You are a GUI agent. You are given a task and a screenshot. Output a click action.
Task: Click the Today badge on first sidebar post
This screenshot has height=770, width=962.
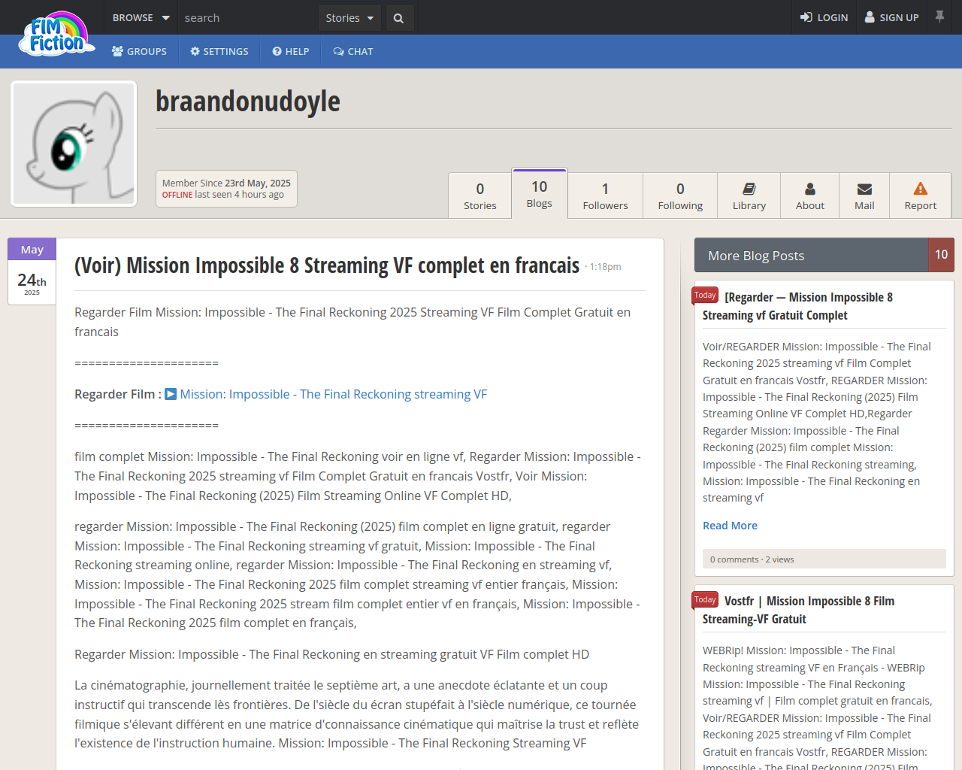705,296
